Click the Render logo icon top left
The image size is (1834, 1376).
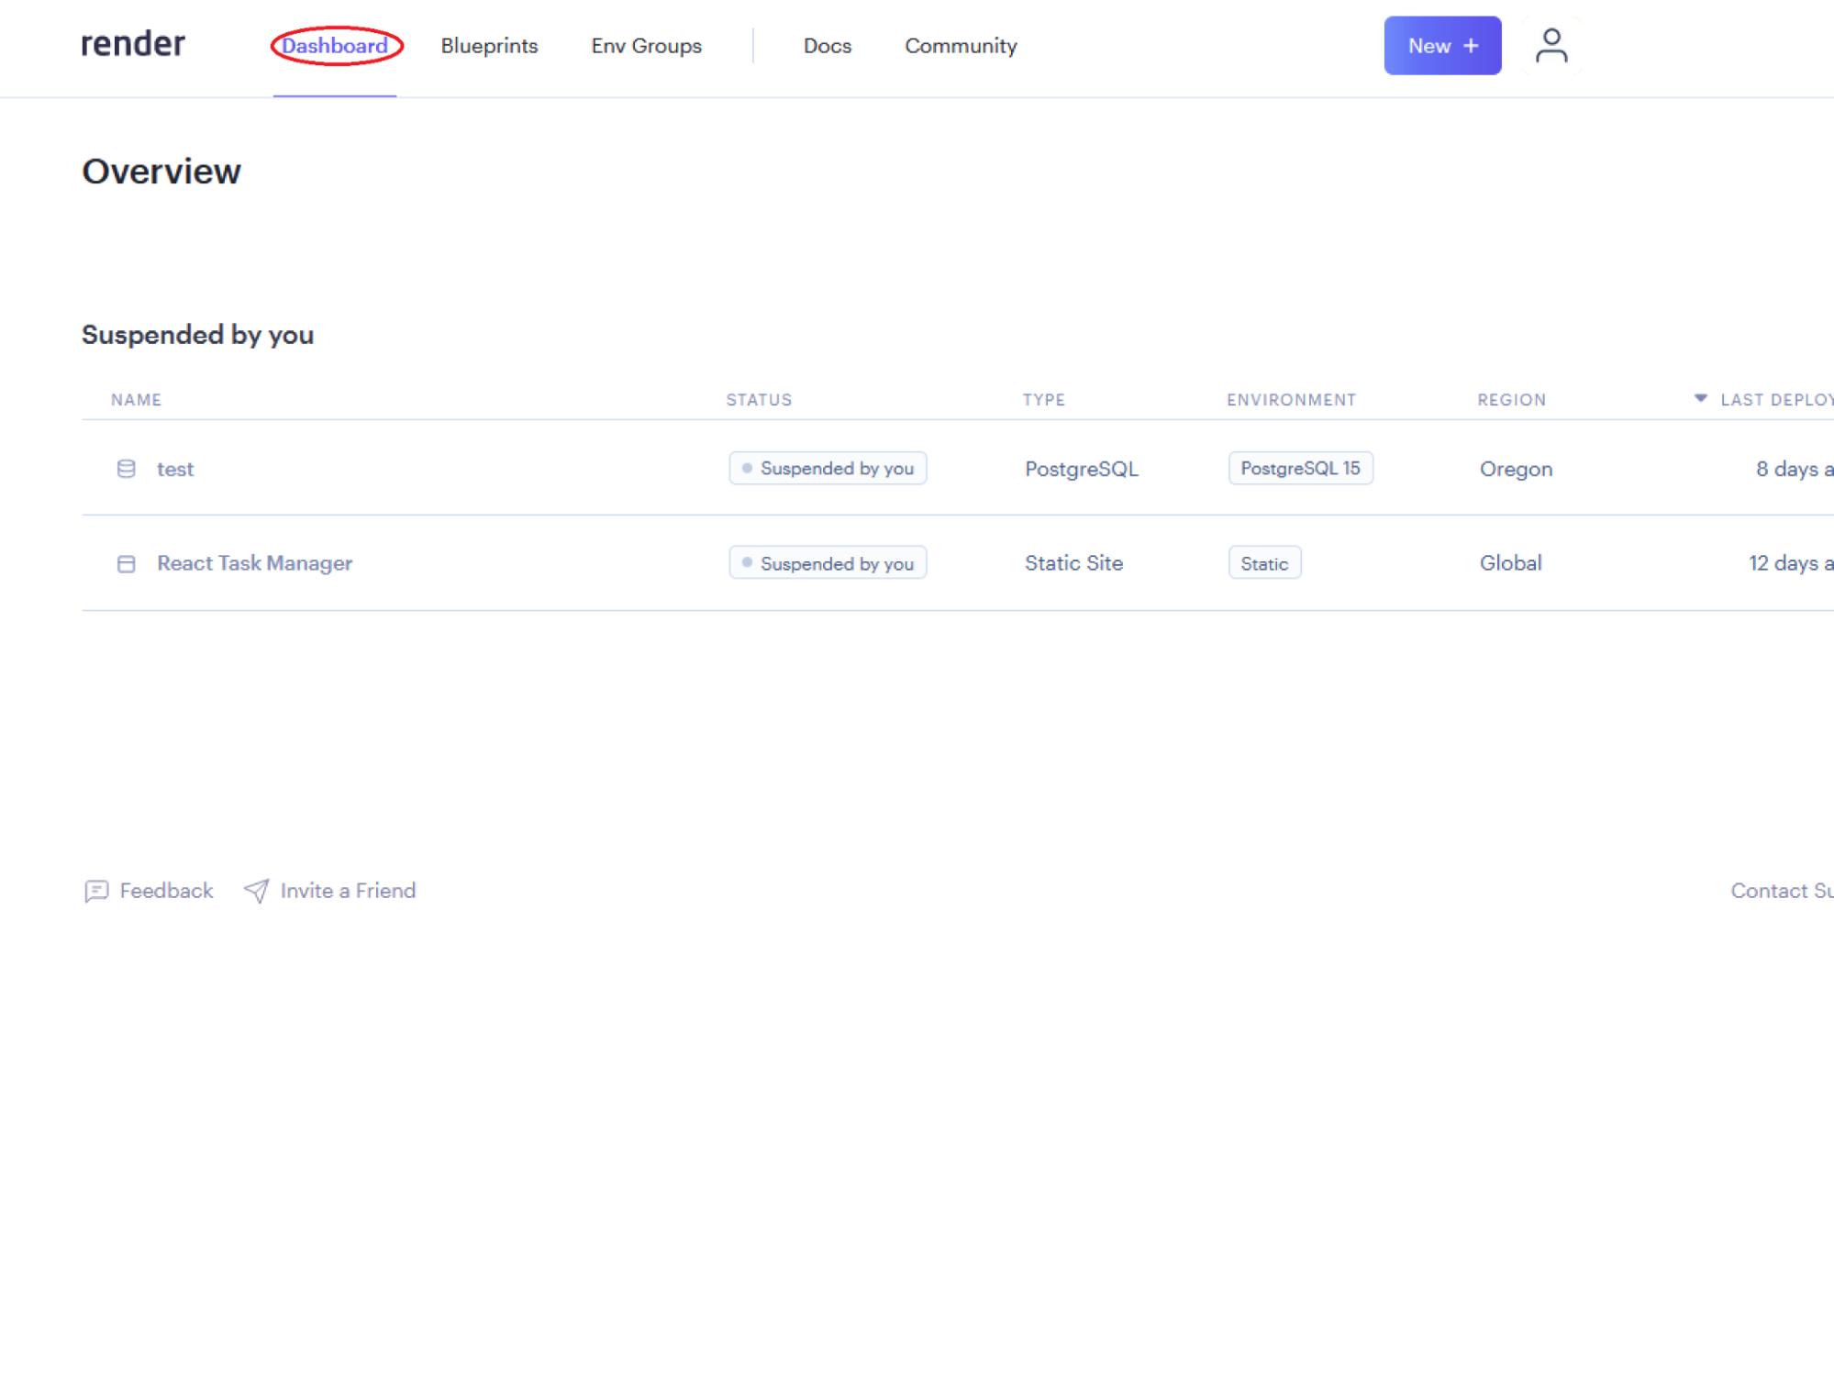point(133,46)
